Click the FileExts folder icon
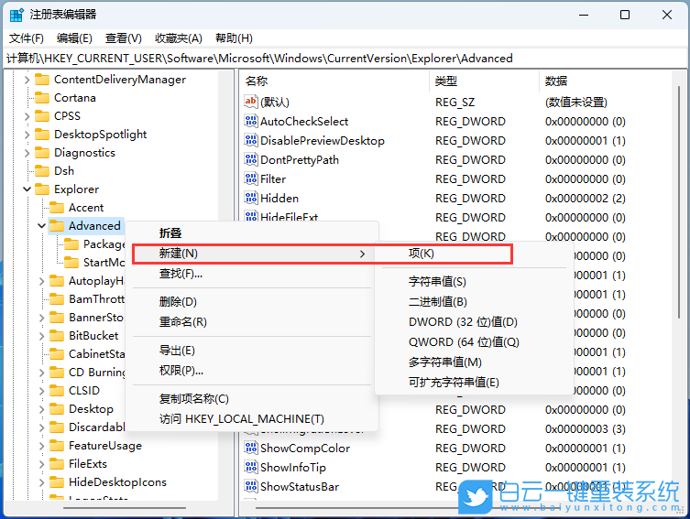690x519 pixels. [57, 464]
